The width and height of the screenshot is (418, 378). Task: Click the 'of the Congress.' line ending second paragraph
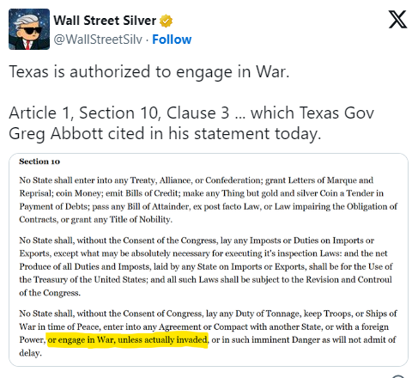pyautogui.click(x=50, y=293)
